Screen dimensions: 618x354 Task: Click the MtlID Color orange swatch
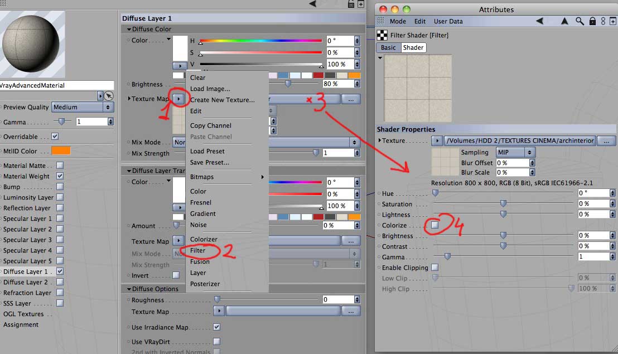point(61,151)
